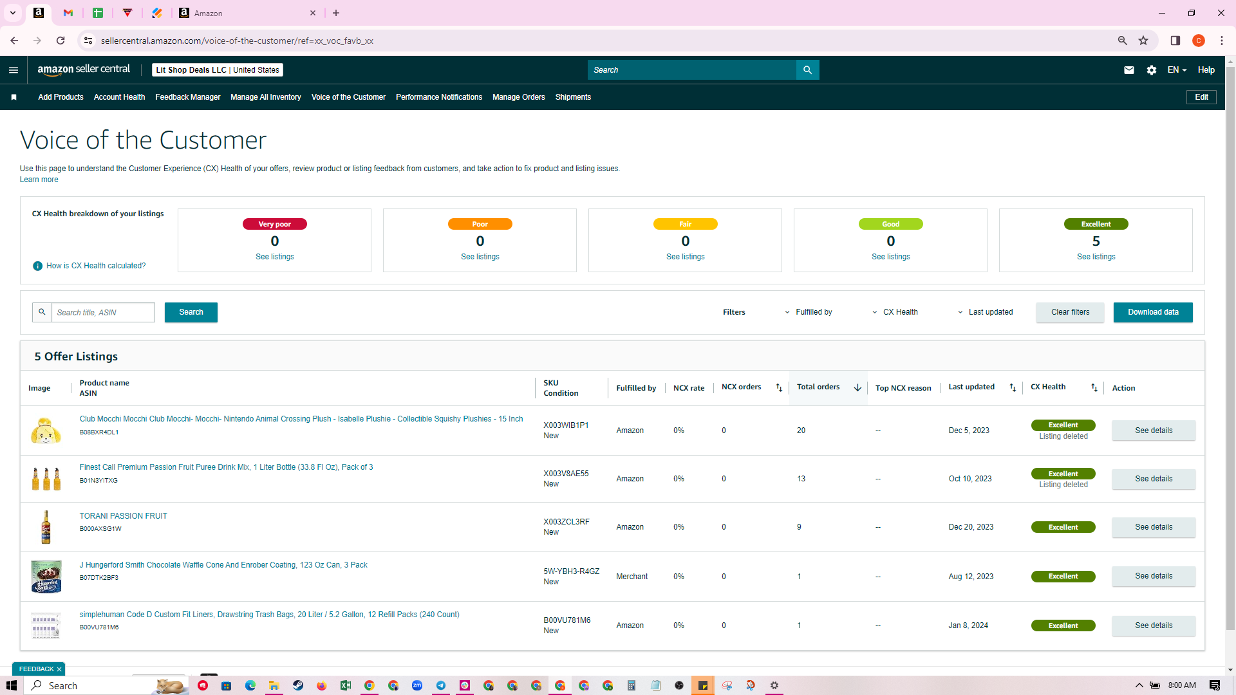
Task: Open the Finest Call Passion Fruit Puree product link
Action: [x=226, y=467]
